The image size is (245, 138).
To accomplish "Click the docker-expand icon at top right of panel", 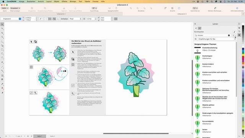I will [239, 24].
